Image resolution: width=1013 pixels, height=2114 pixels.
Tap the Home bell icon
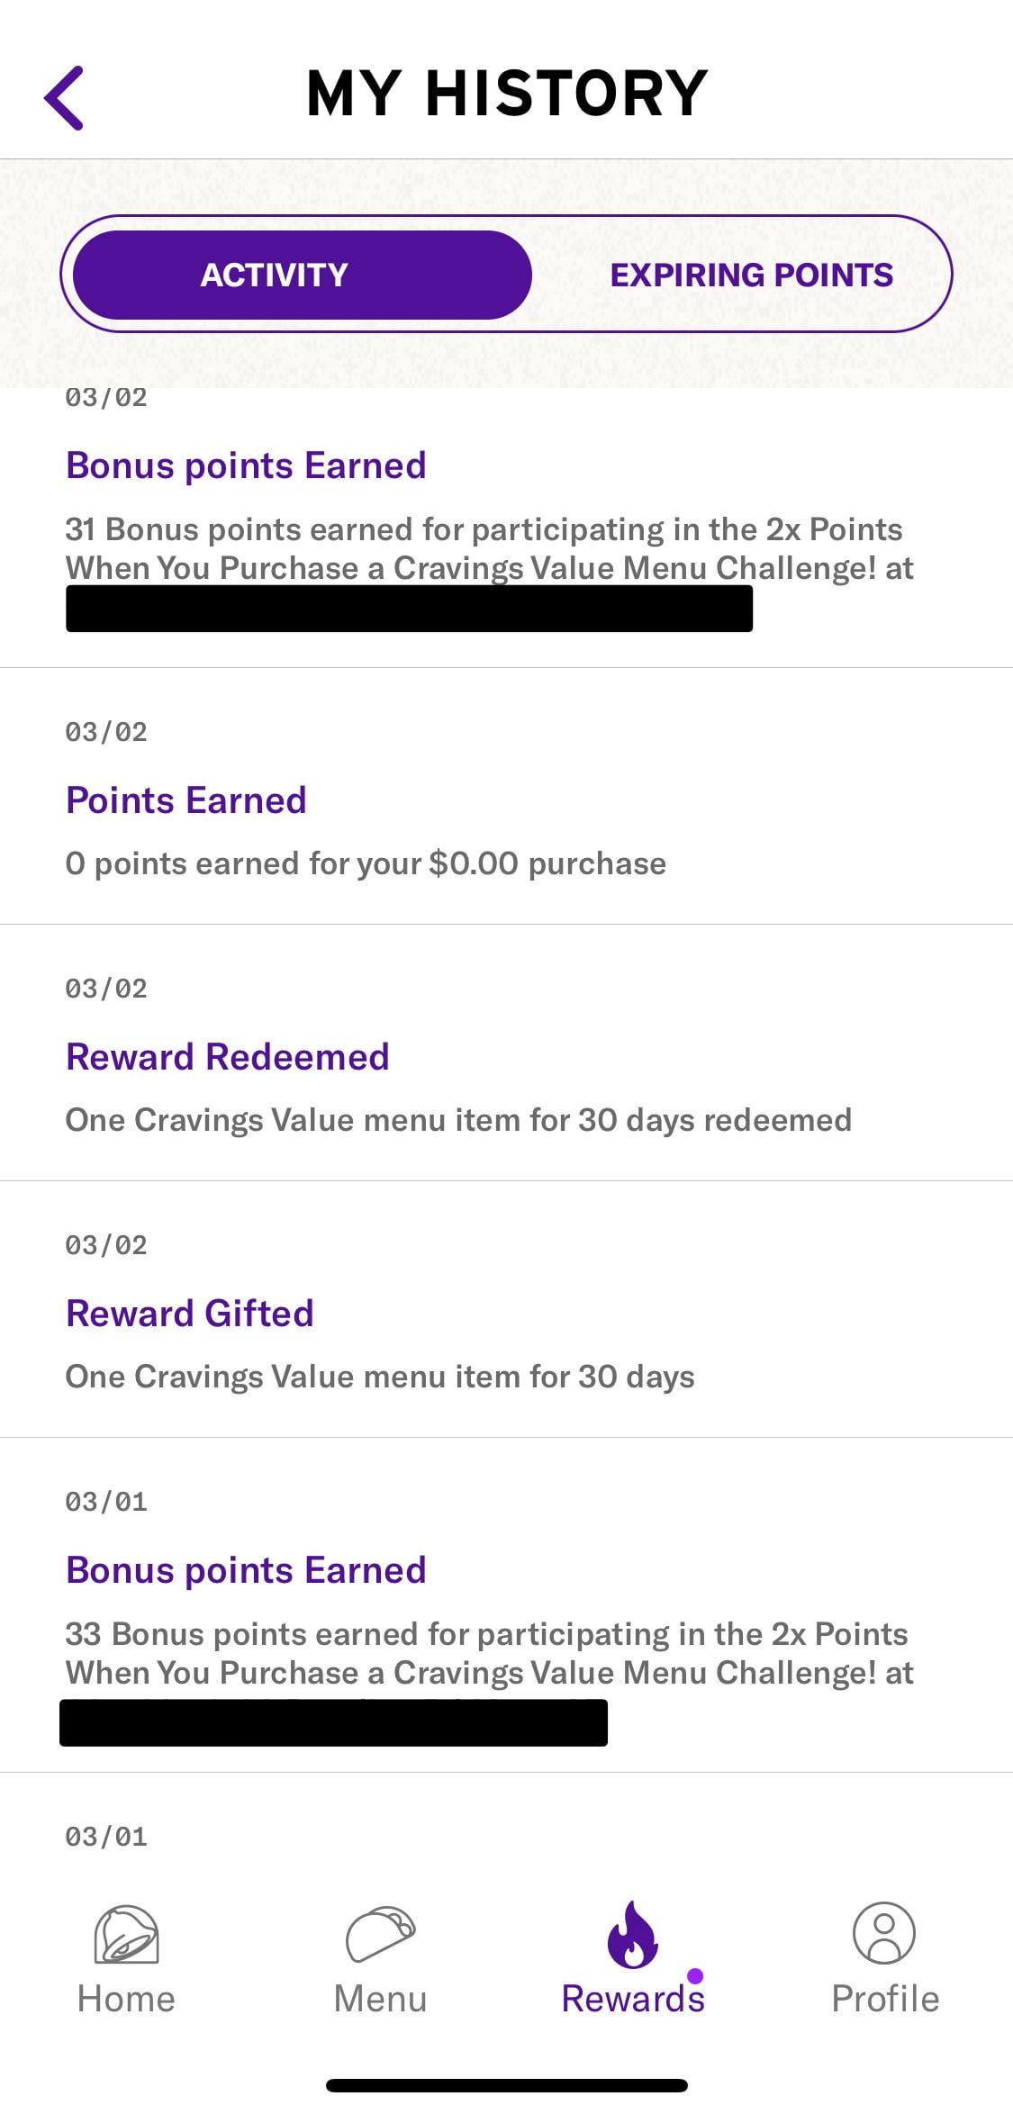coord(126,1934)
